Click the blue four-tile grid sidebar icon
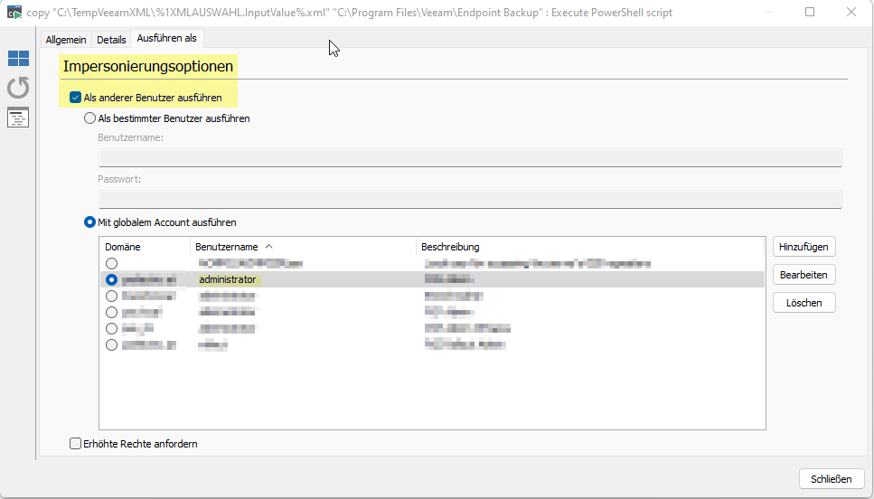The image size is (874, 499). [18, 59]
